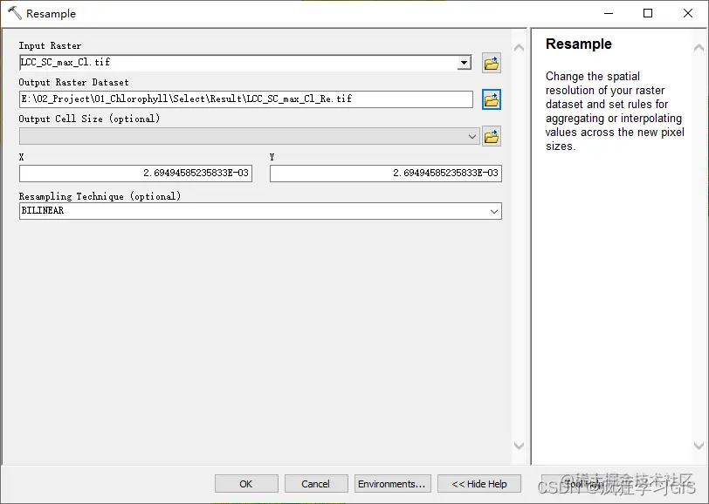Browse for Input Raster folder icon
This screenshot has height=504, width=709.
click(x=491, y=64)
